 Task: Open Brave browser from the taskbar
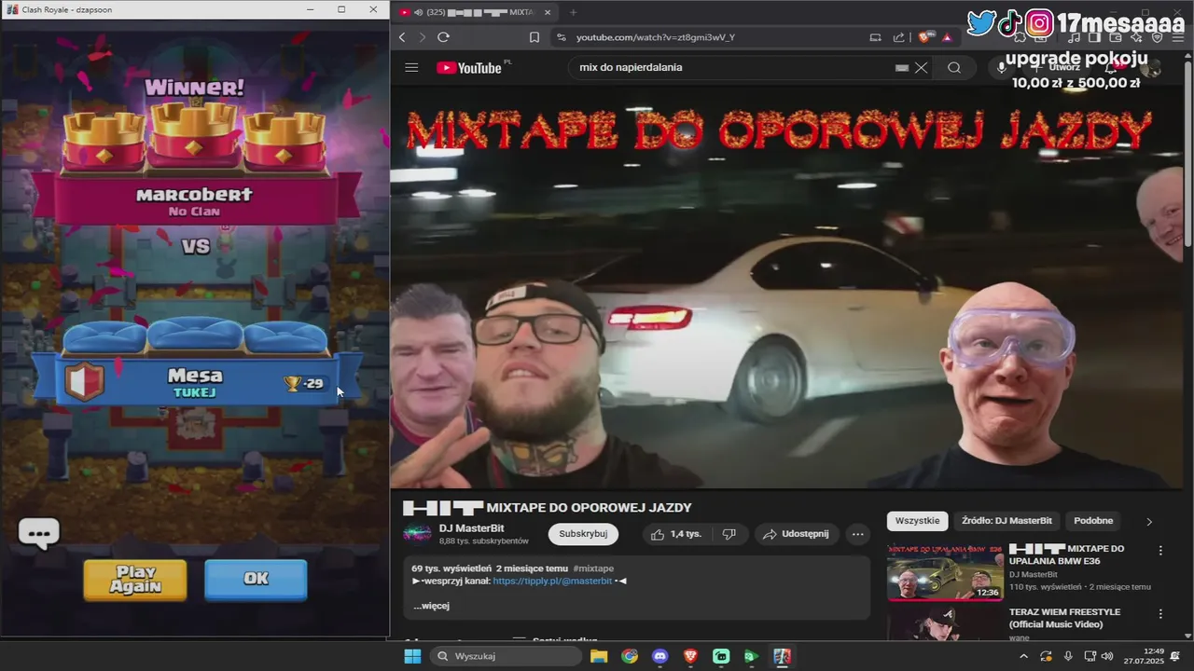(x=690, y=656)
